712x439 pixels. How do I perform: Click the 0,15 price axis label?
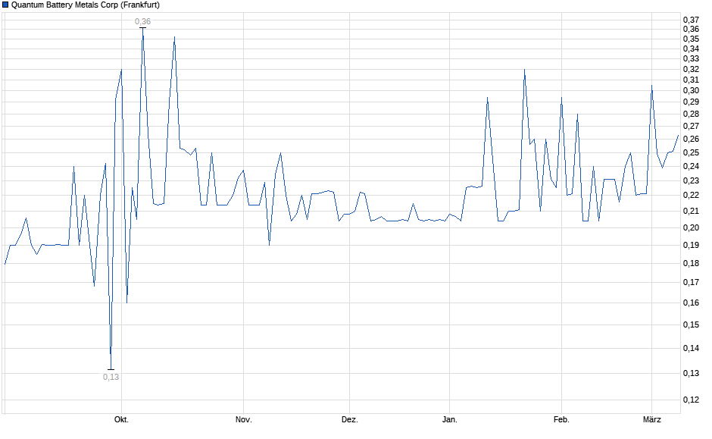point(690,325)
